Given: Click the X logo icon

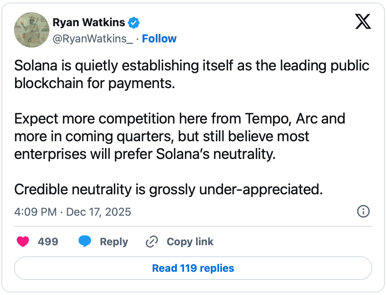Looking at the screenshot, I should click(x=363, y=22).
